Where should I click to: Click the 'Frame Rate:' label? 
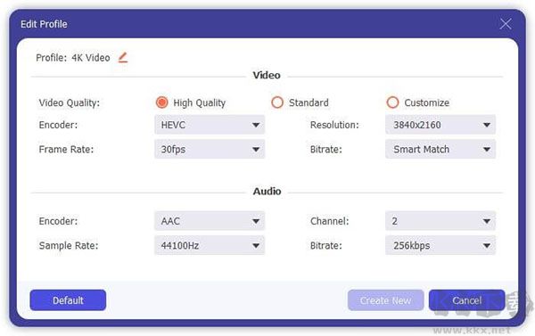pos(66,149)
